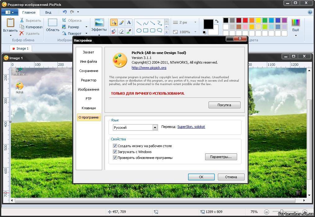Viewport: 315px width, 217px height.
Task: Open the Paste (Вставить) clipboard icon
Action: click(x=11, y=22)
